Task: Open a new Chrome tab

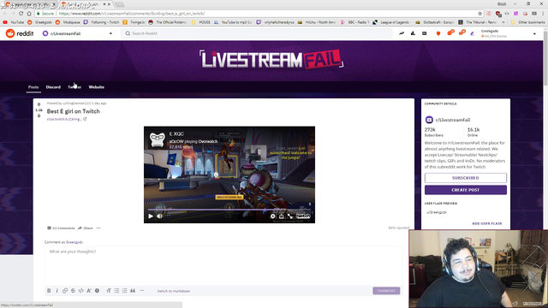Action: 120,4
